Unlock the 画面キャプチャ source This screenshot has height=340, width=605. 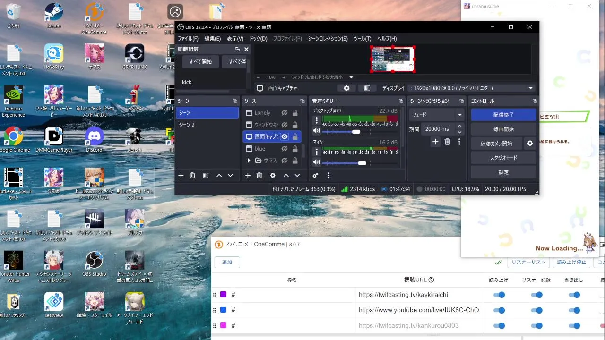click(x=295, y=136)
